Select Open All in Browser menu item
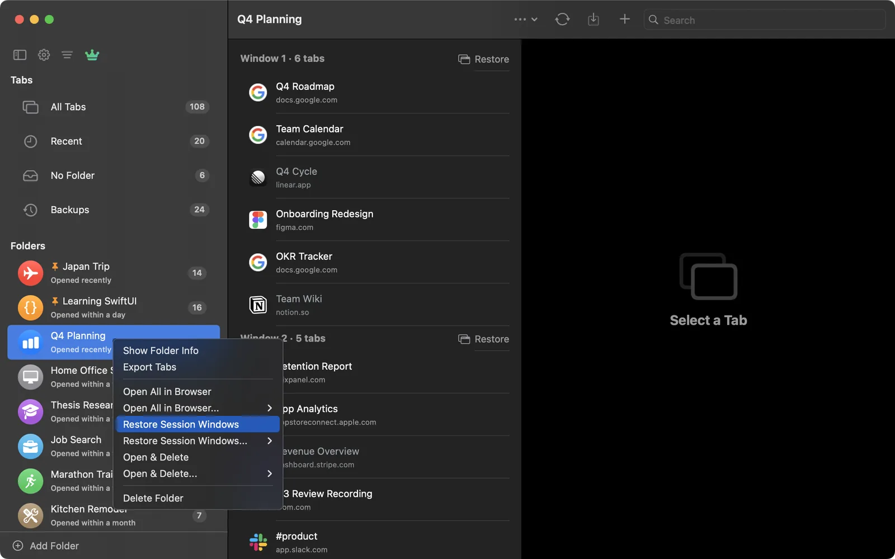Image resolution: width=895 pixels, height=559 pixels. pos(197,391)
